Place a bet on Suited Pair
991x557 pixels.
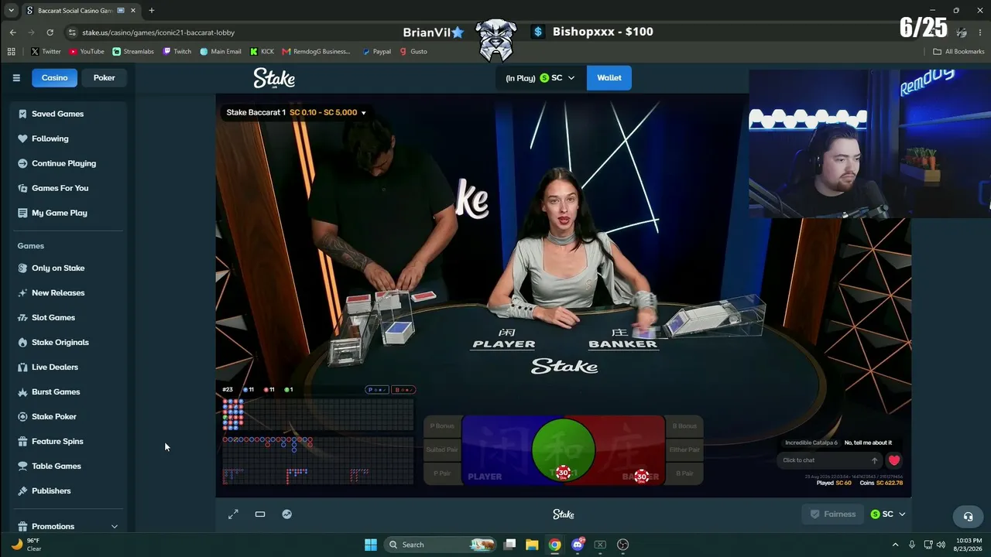coord(442,449)
